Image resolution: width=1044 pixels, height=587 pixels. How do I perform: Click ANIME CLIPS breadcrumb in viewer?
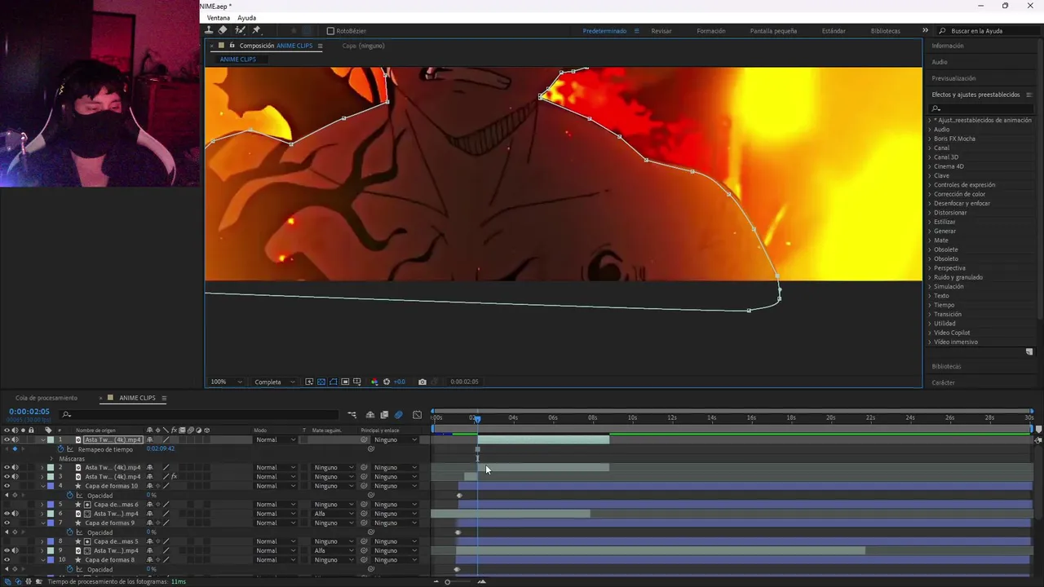coord(237,60)
